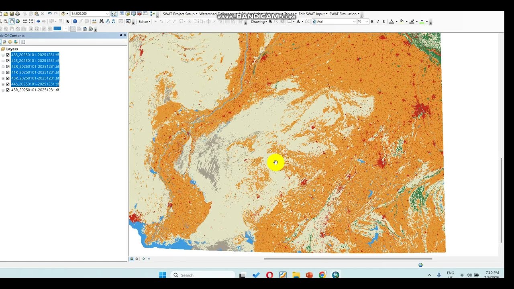The width and height of the screenshot is (514, 289).
Task: Auto-hide Table Of Contents with pin
Action: pyautogui.click(x=121, y=35)
